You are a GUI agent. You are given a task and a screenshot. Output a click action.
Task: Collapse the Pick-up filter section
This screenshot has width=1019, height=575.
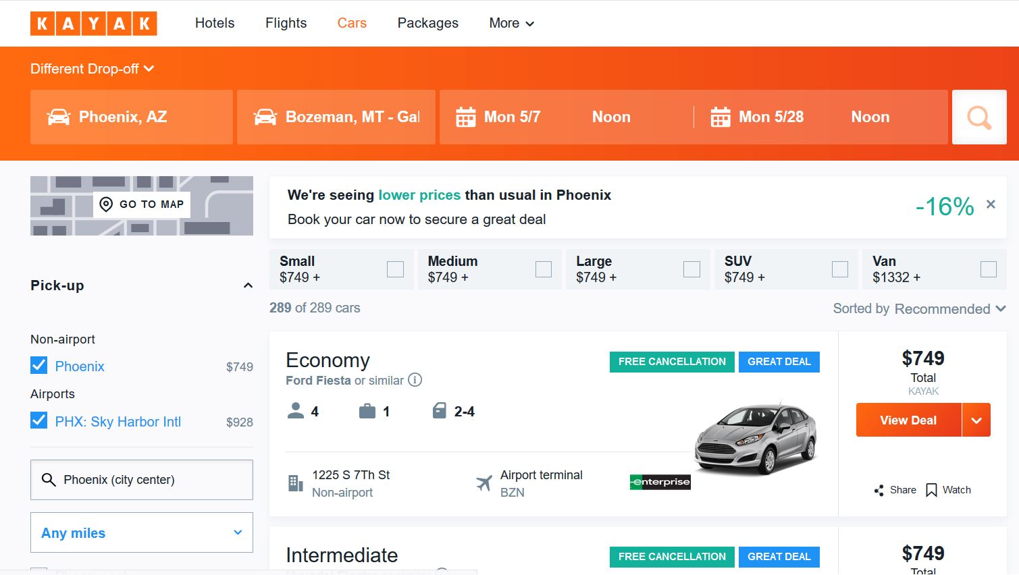click(248, 285)
